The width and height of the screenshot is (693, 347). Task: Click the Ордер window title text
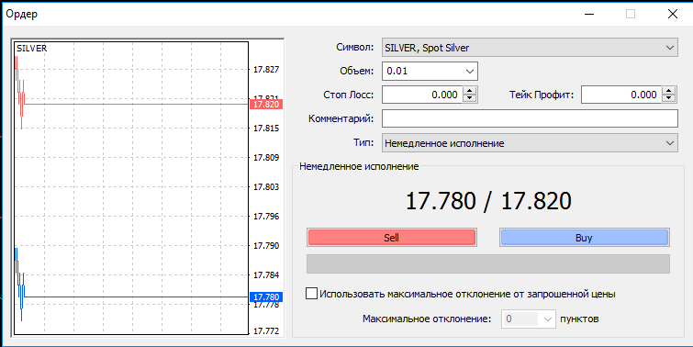pos(22,14)
